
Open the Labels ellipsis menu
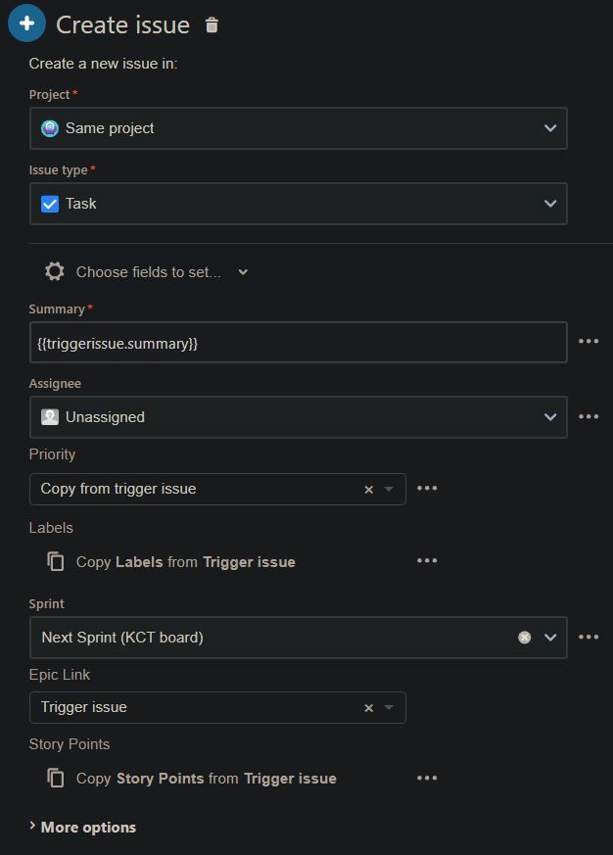[427, 559]
